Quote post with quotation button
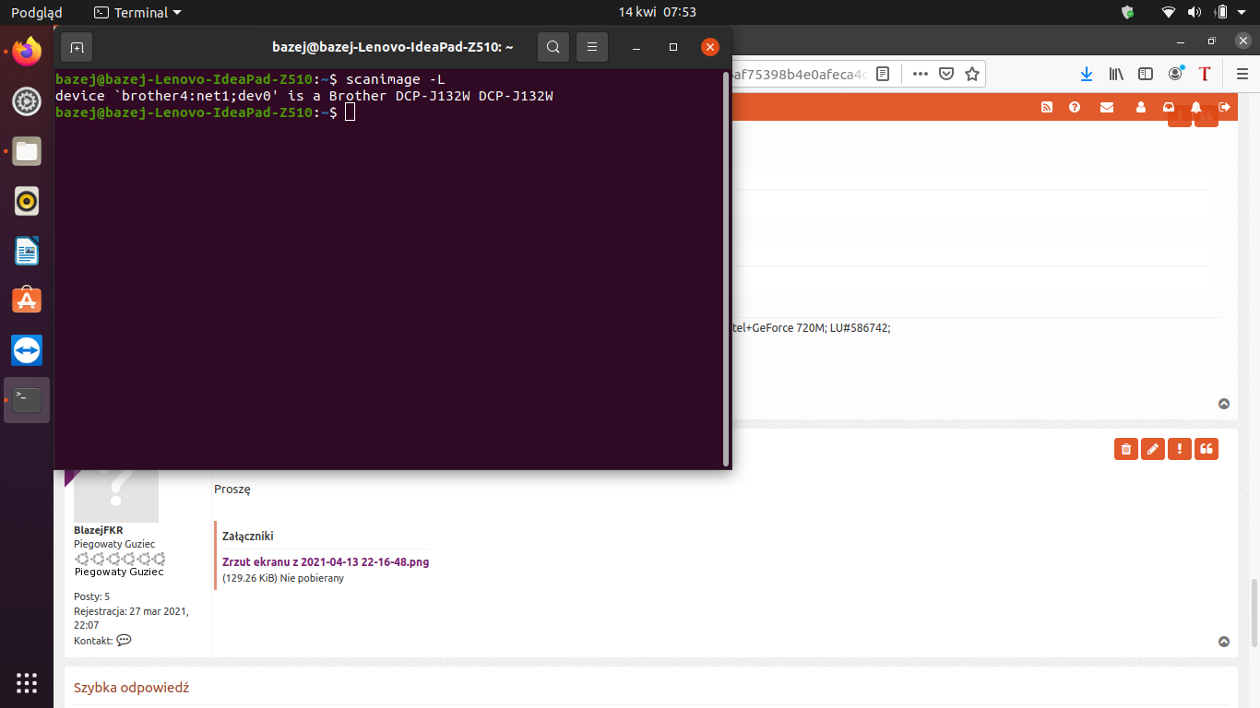Screen dimensions: 1260x708 tap(1206, 449)
